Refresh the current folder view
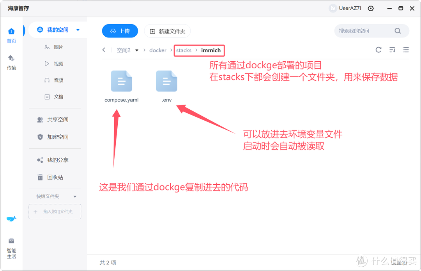Viewport: 421px width, 271px height. (x=378, y=50)
